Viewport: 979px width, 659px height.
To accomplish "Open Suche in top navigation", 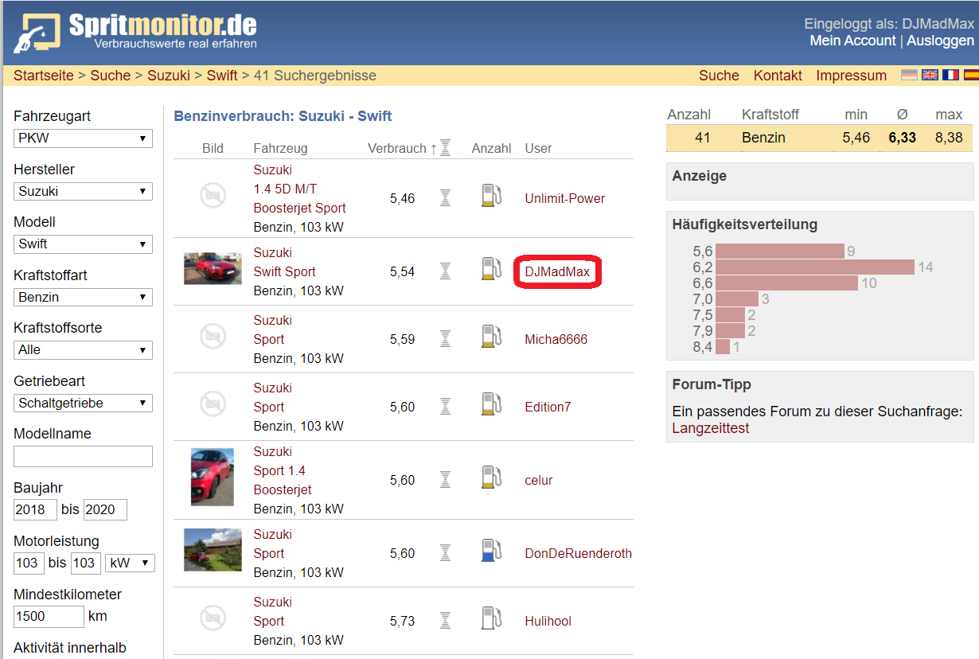I will 719,76.
